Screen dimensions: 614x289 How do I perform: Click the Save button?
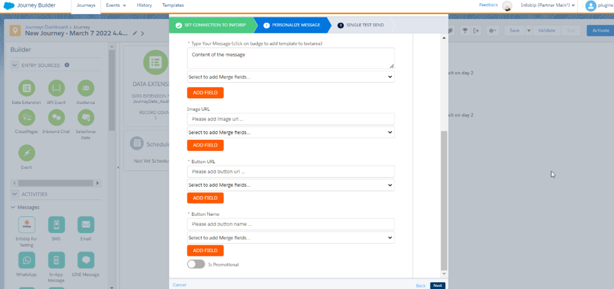coord(514,31)
